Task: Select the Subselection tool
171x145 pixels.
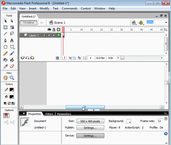Action: pyautogui.click(x=12, y=21)
